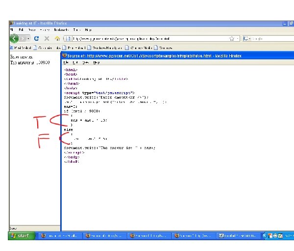Click the <html> line in the source
Screen dimensions: 294x251
click(x=71, y=70)
